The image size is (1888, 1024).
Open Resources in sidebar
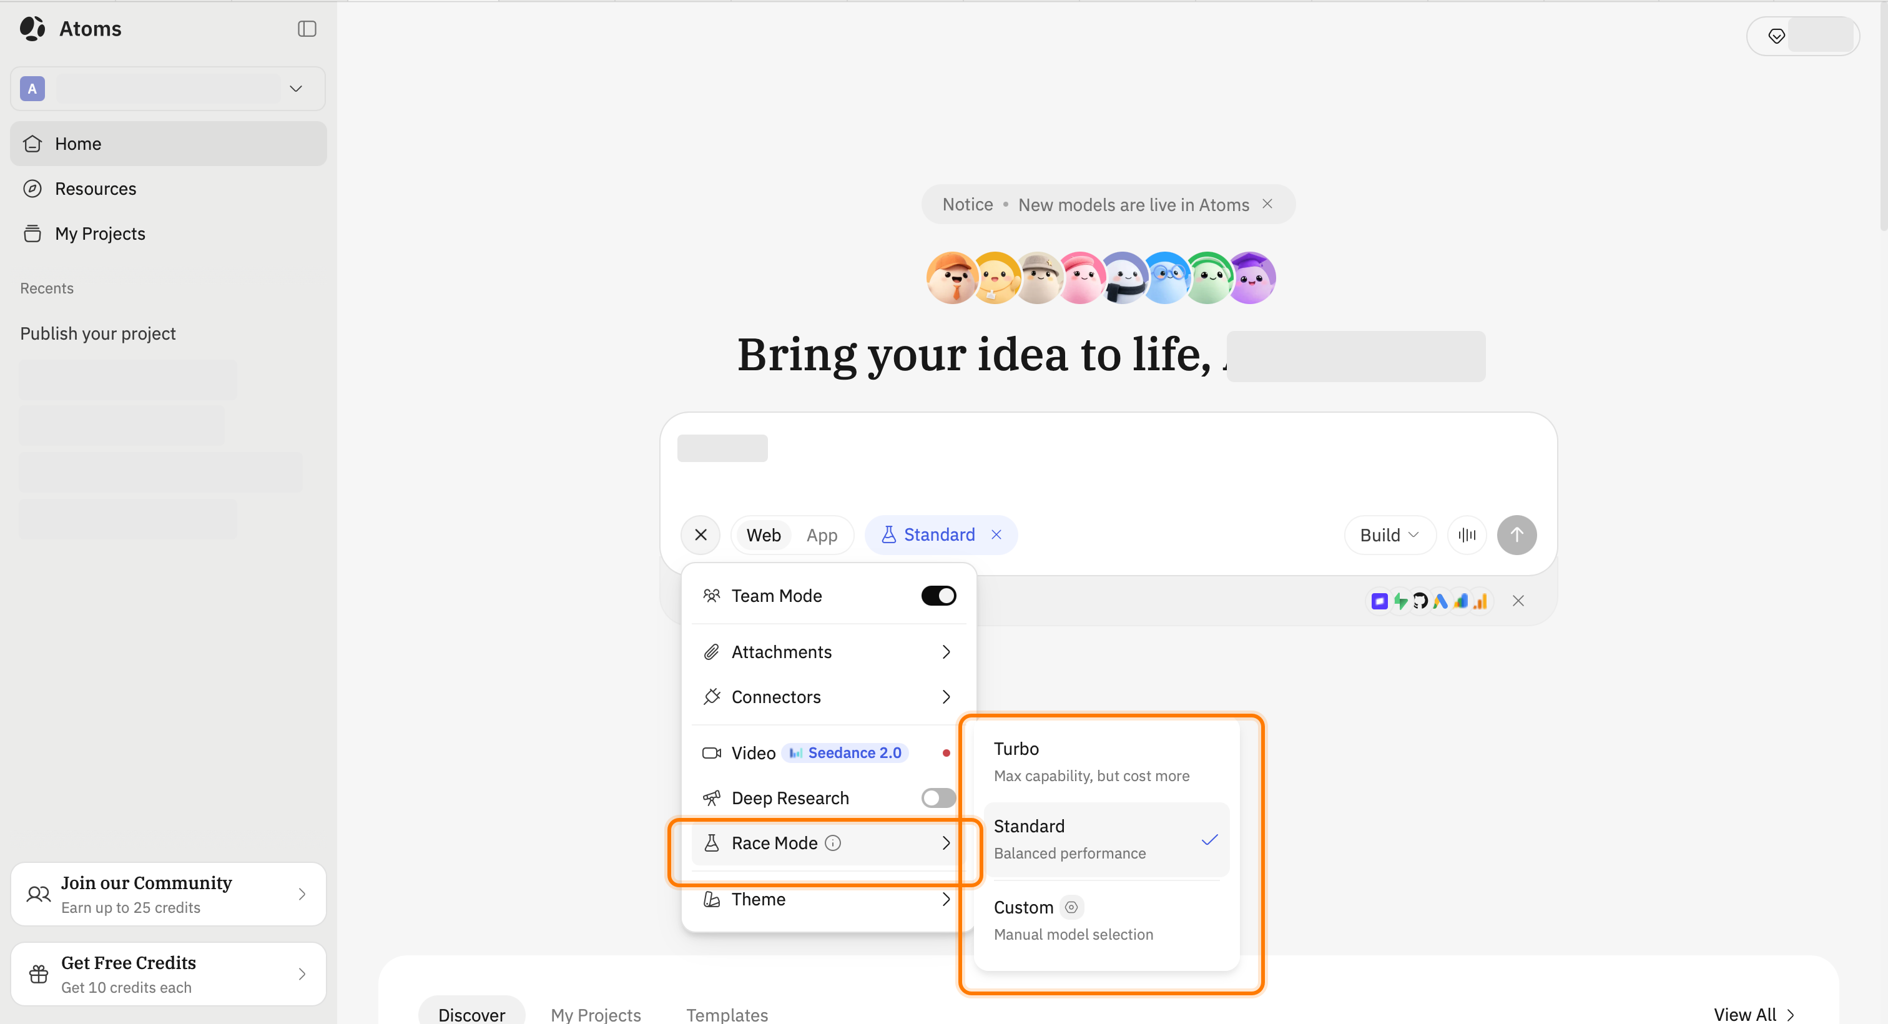168,189
